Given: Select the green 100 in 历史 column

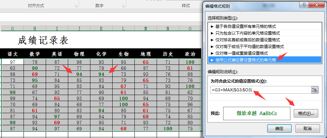Looking at the screenshot, I should [168, 129].
